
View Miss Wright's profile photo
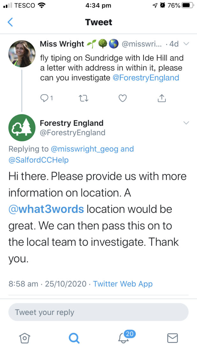(x=22, y=54)
